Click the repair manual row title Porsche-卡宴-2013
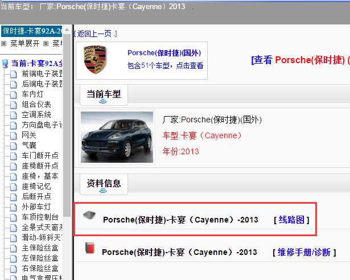The width and height of the screenshot is (350, 280). click(179, 252)
